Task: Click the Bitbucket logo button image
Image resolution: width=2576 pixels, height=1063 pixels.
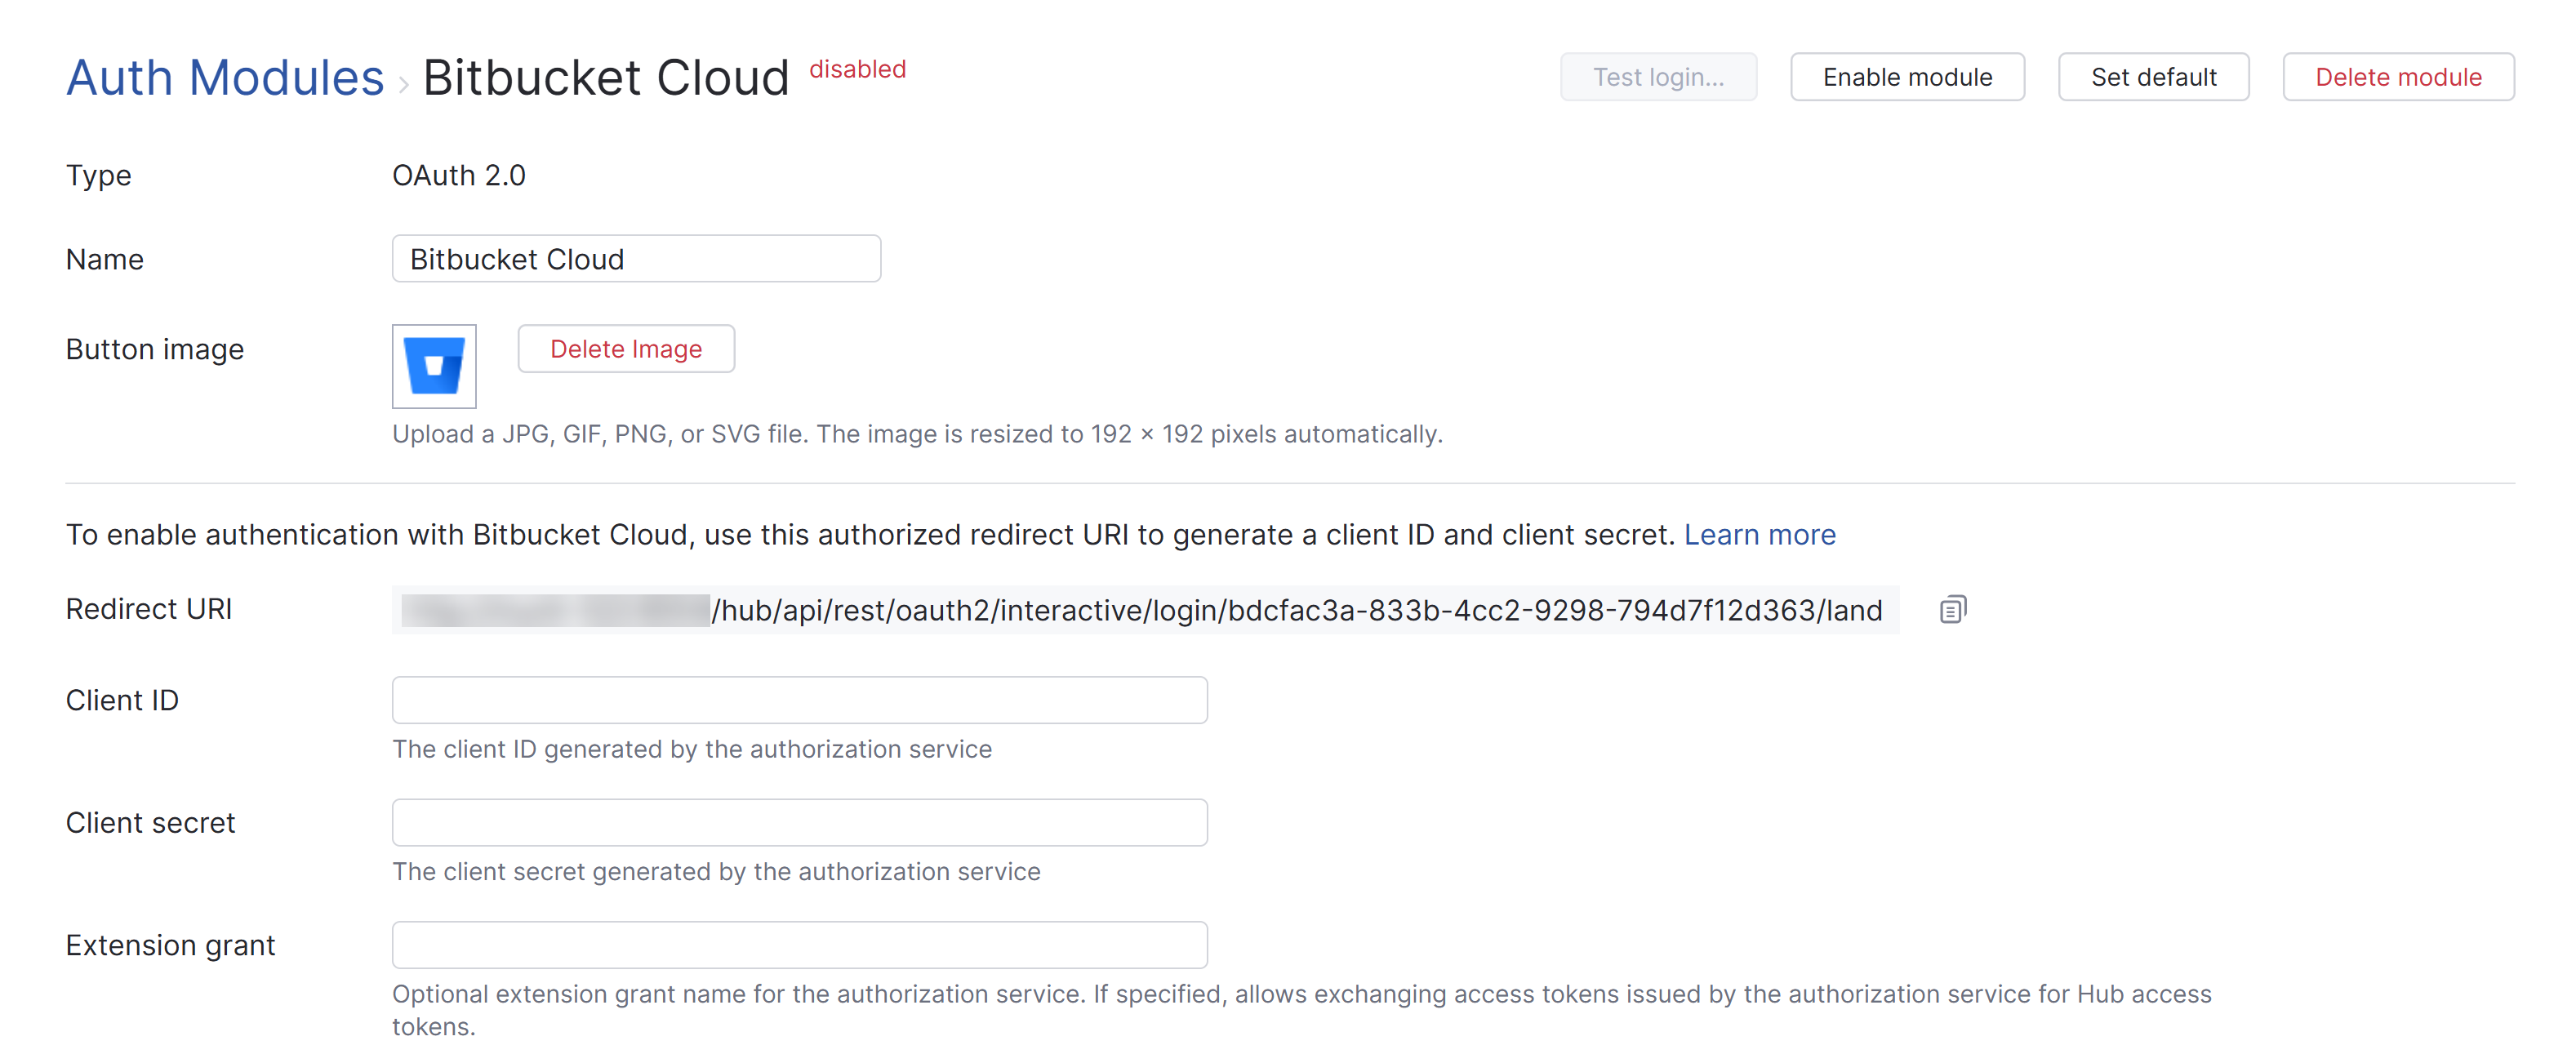Action: pyautogui.click(x=434, y=366)
